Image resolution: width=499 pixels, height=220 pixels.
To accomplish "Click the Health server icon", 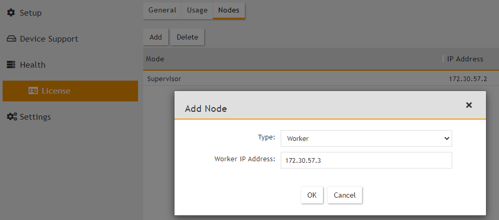I will tap(11, 65).
